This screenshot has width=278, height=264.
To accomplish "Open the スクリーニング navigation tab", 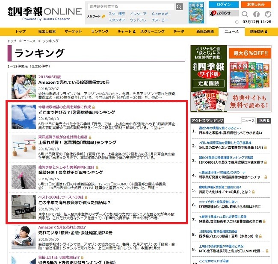I will click(x=153, y=32).
